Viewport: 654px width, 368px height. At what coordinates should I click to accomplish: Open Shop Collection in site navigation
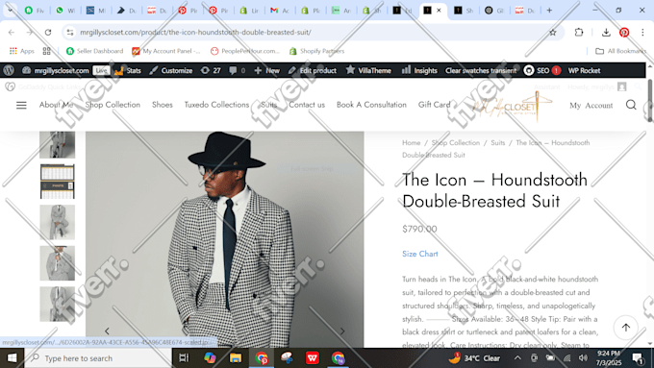click(113, 105)
